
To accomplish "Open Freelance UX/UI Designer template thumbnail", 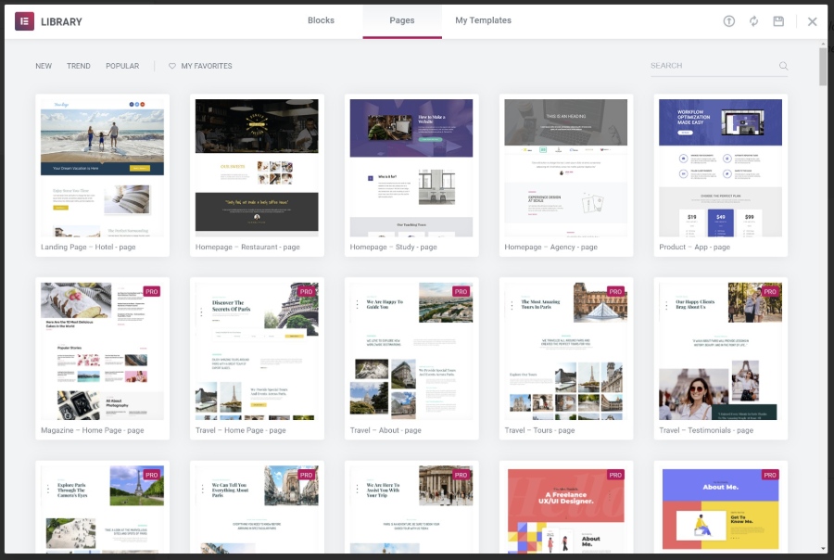I will tap(566, 508).
